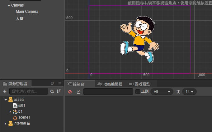Click the animation editor tab icon

(x=100, y=84)
